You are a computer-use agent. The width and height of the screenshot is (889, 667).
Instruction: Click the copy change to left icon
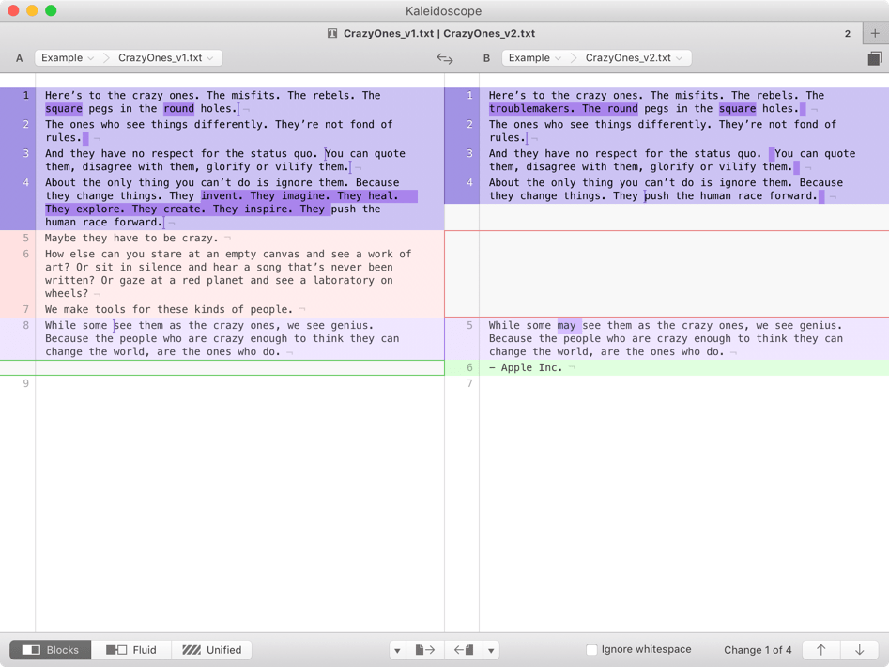click(464, 650)
